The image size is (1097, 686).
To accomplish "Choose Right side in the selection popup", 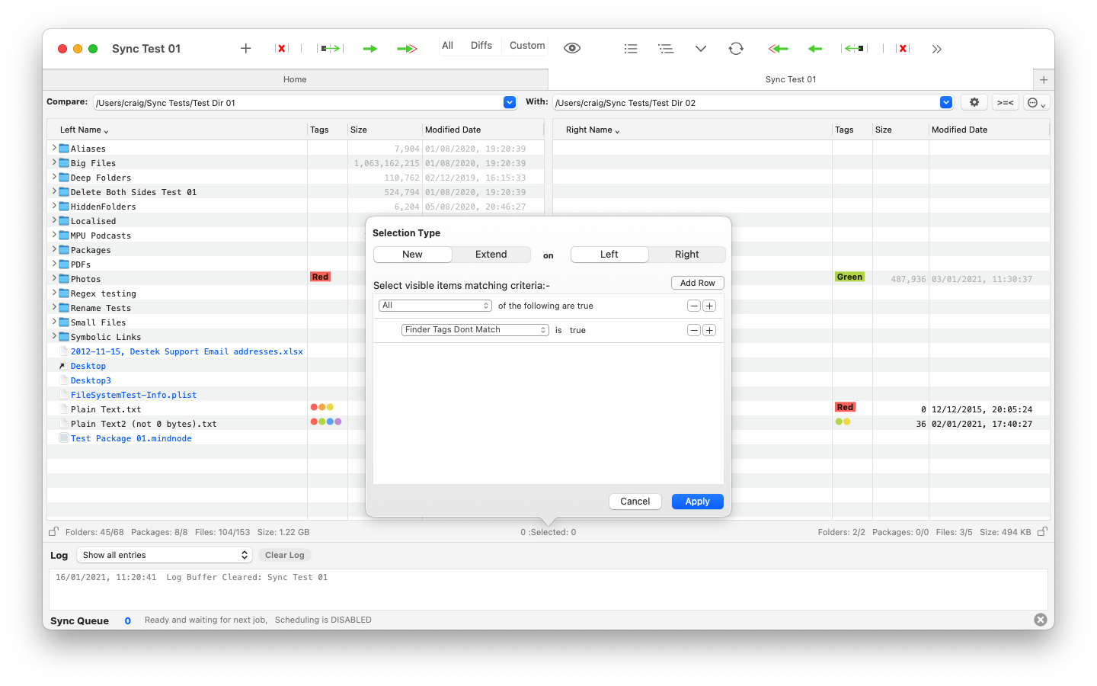I will 686,255.
